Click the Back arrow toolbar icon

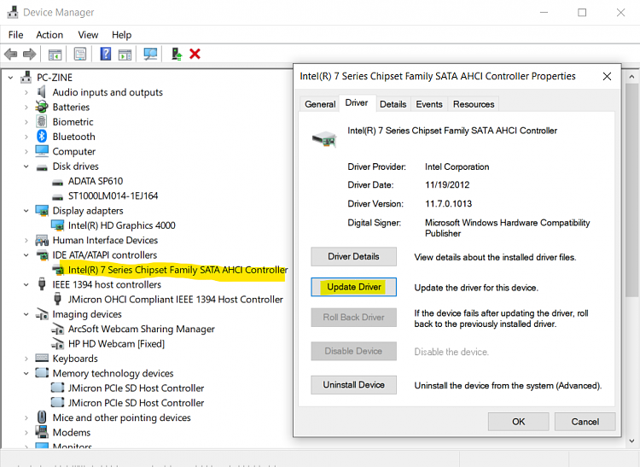[10, 54]
